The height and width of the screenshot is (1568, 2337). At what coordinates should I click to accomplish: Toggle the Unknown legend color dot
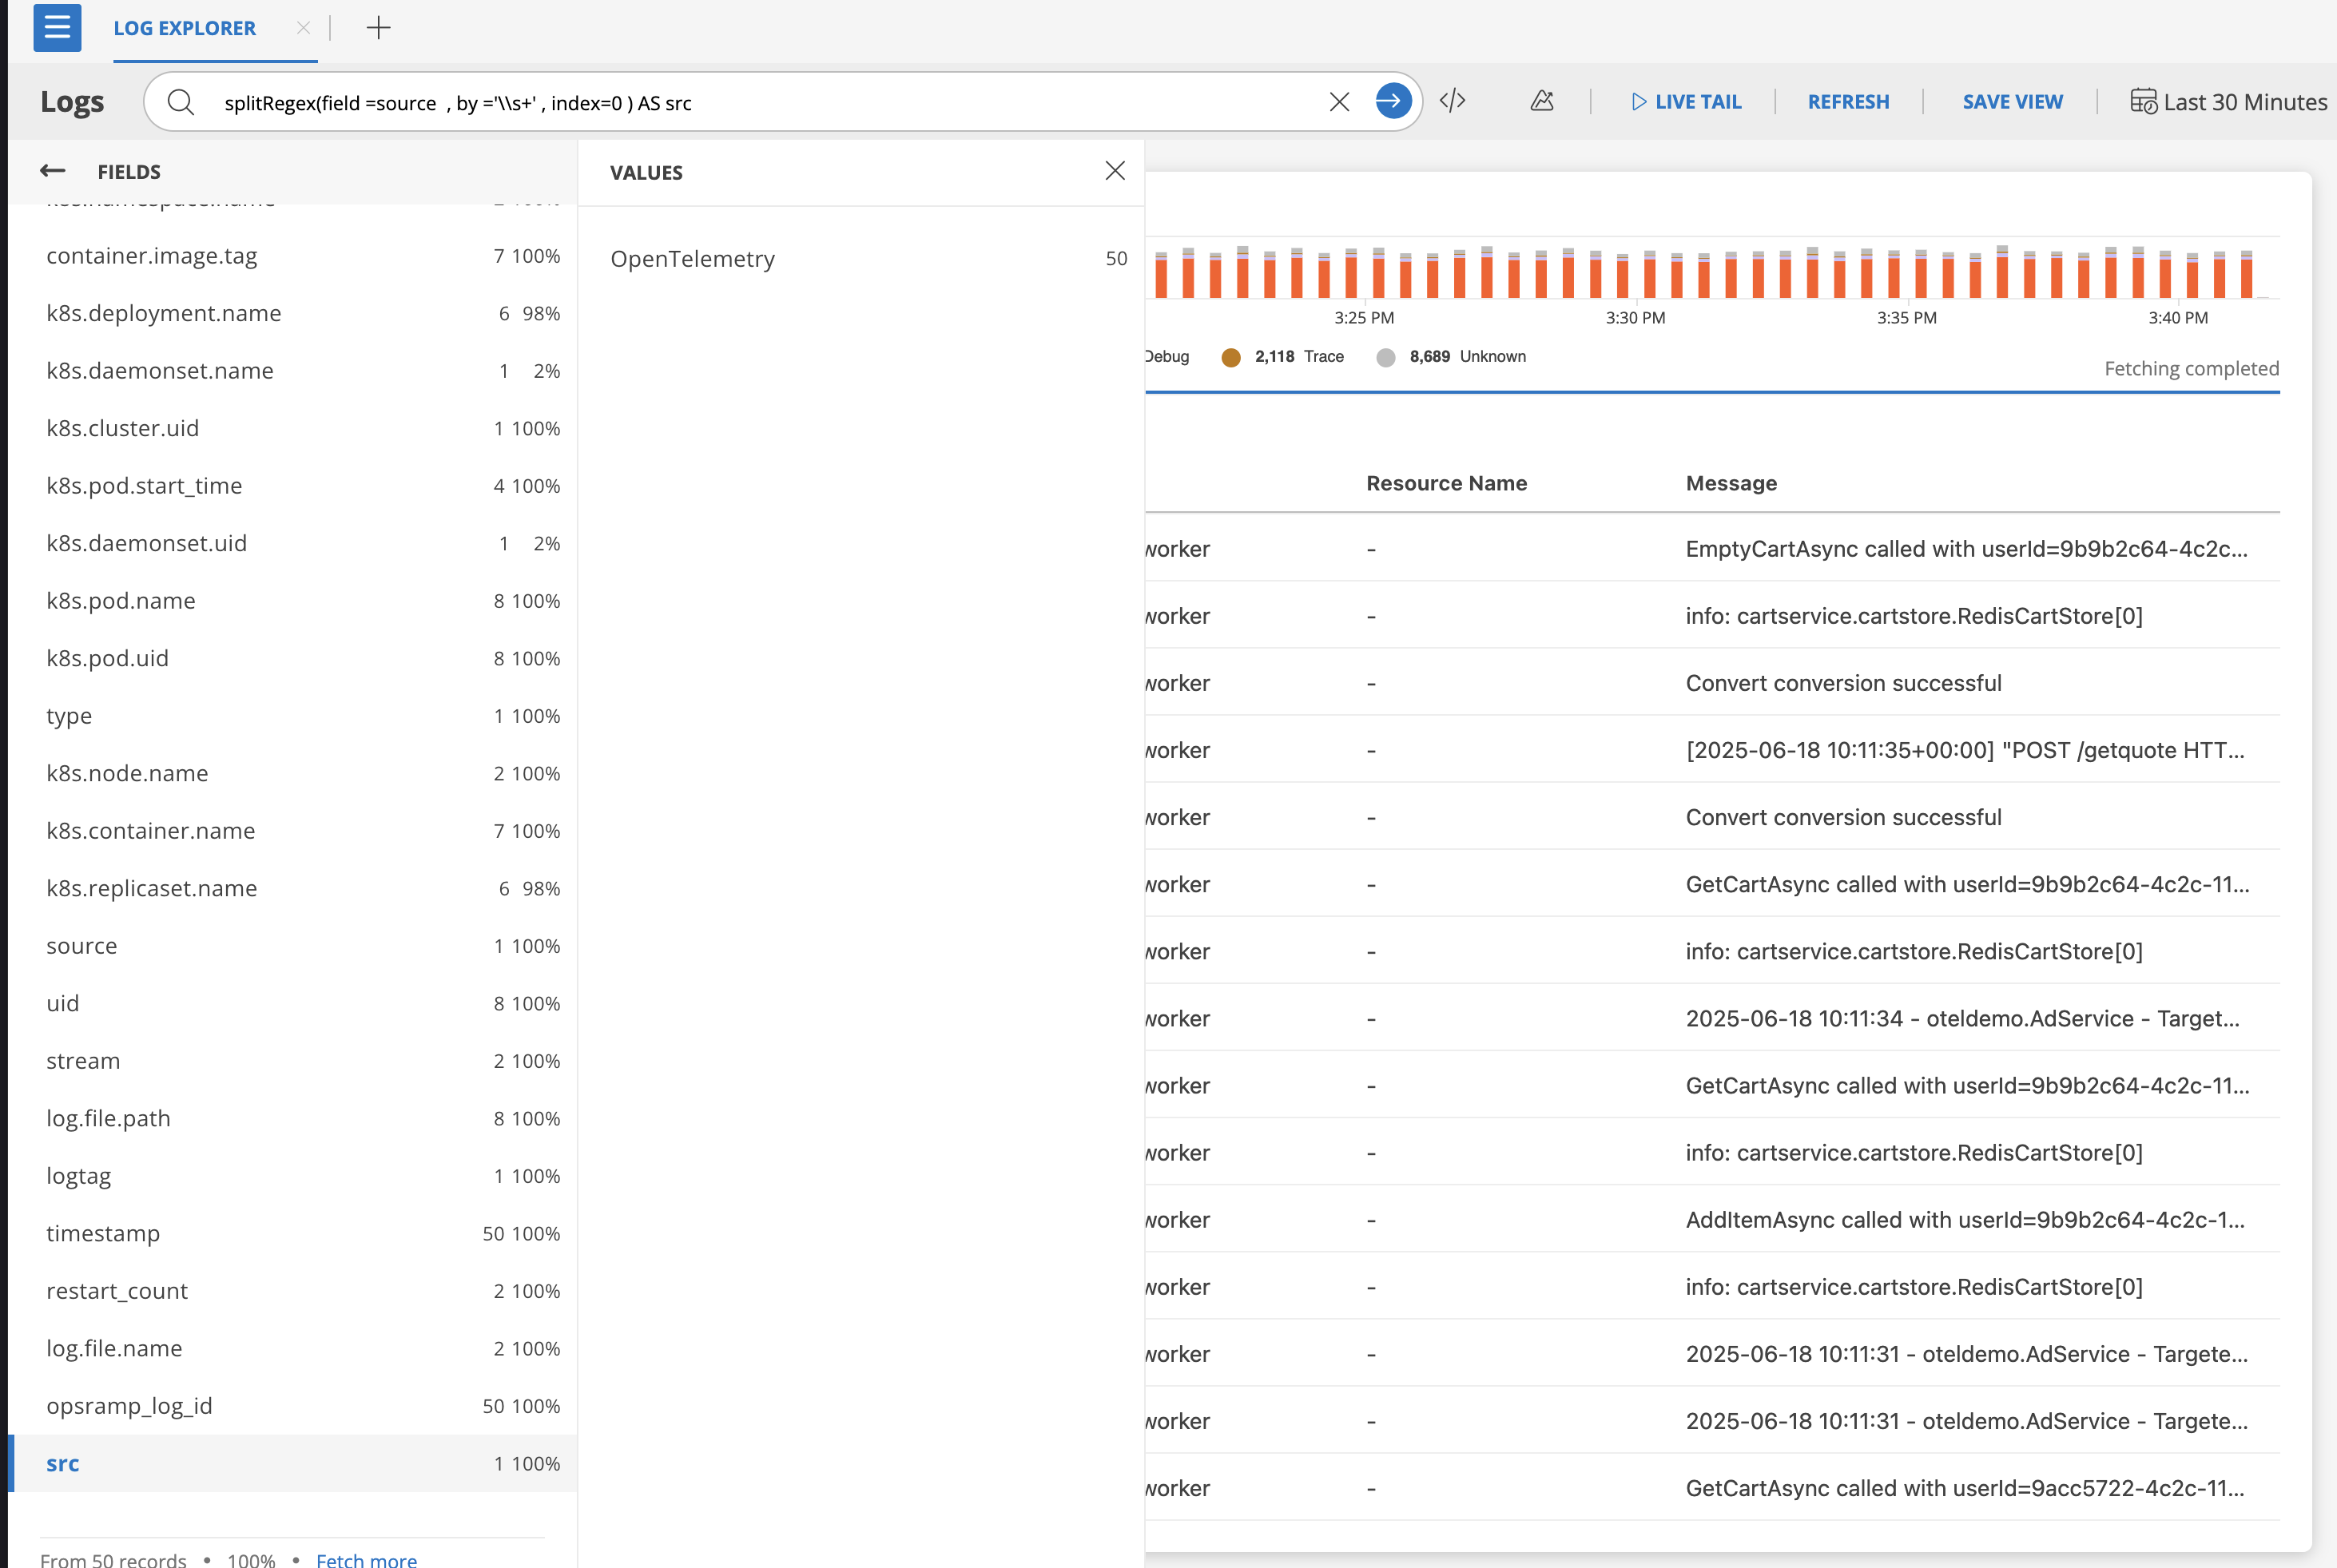[x=1385, y=357]
